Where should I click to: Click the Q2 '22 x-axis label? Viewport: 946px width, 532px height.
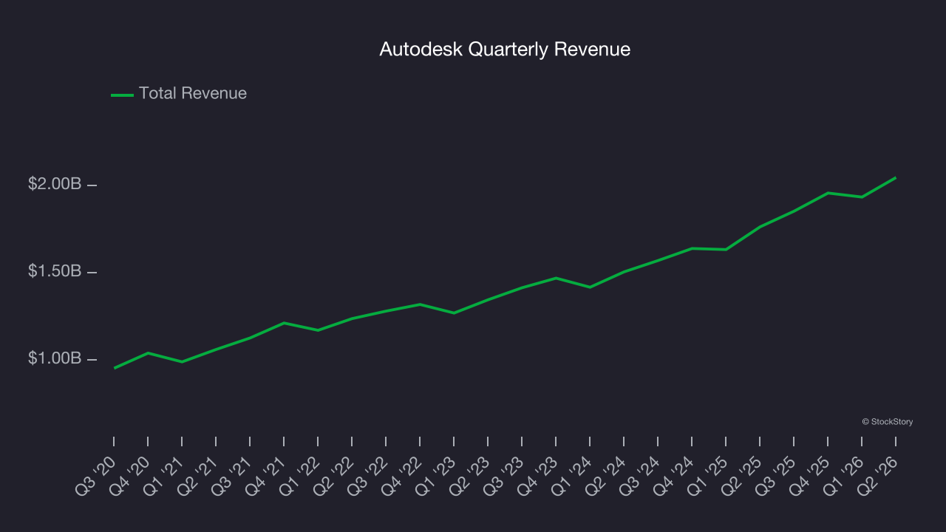click(335, 475)
